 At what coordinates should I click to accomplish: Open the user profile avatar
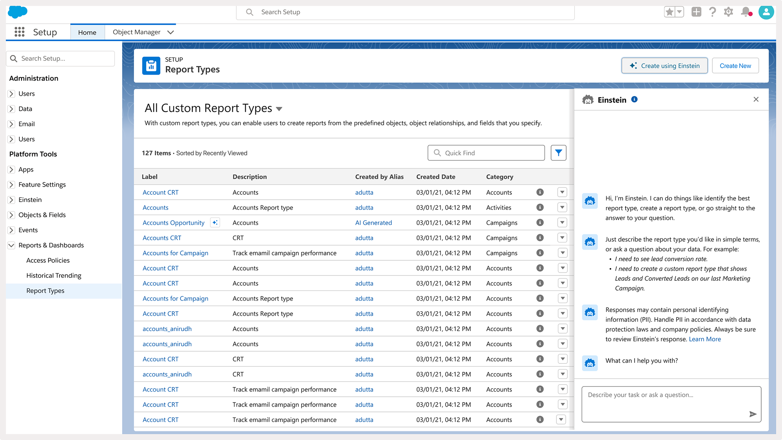(x=766, y=12)
